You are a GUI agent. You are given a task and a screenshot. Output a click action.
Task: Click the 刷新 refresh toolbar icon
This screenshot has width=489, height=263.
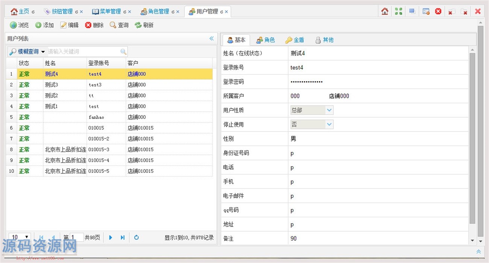tap(138, 25)
